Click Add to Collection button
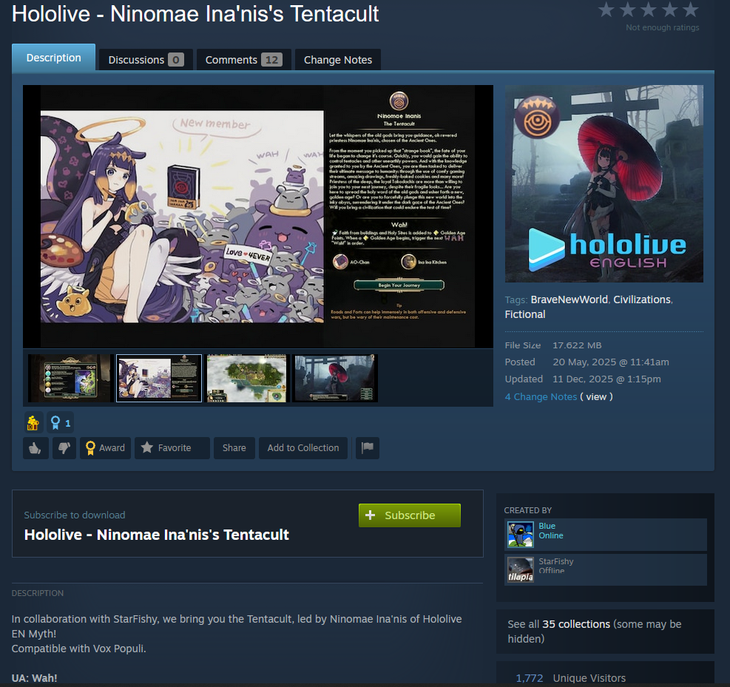The height and width of the screenshot is (687, 730). [x=303, y=447]
